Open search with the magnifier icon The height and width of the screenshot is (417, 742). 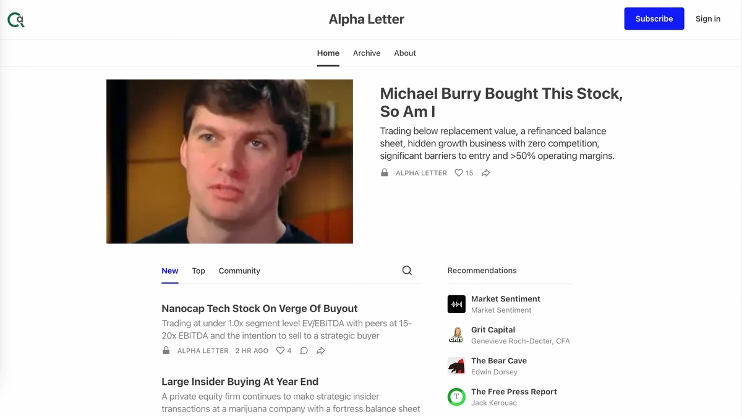click(x=407, y=271)
